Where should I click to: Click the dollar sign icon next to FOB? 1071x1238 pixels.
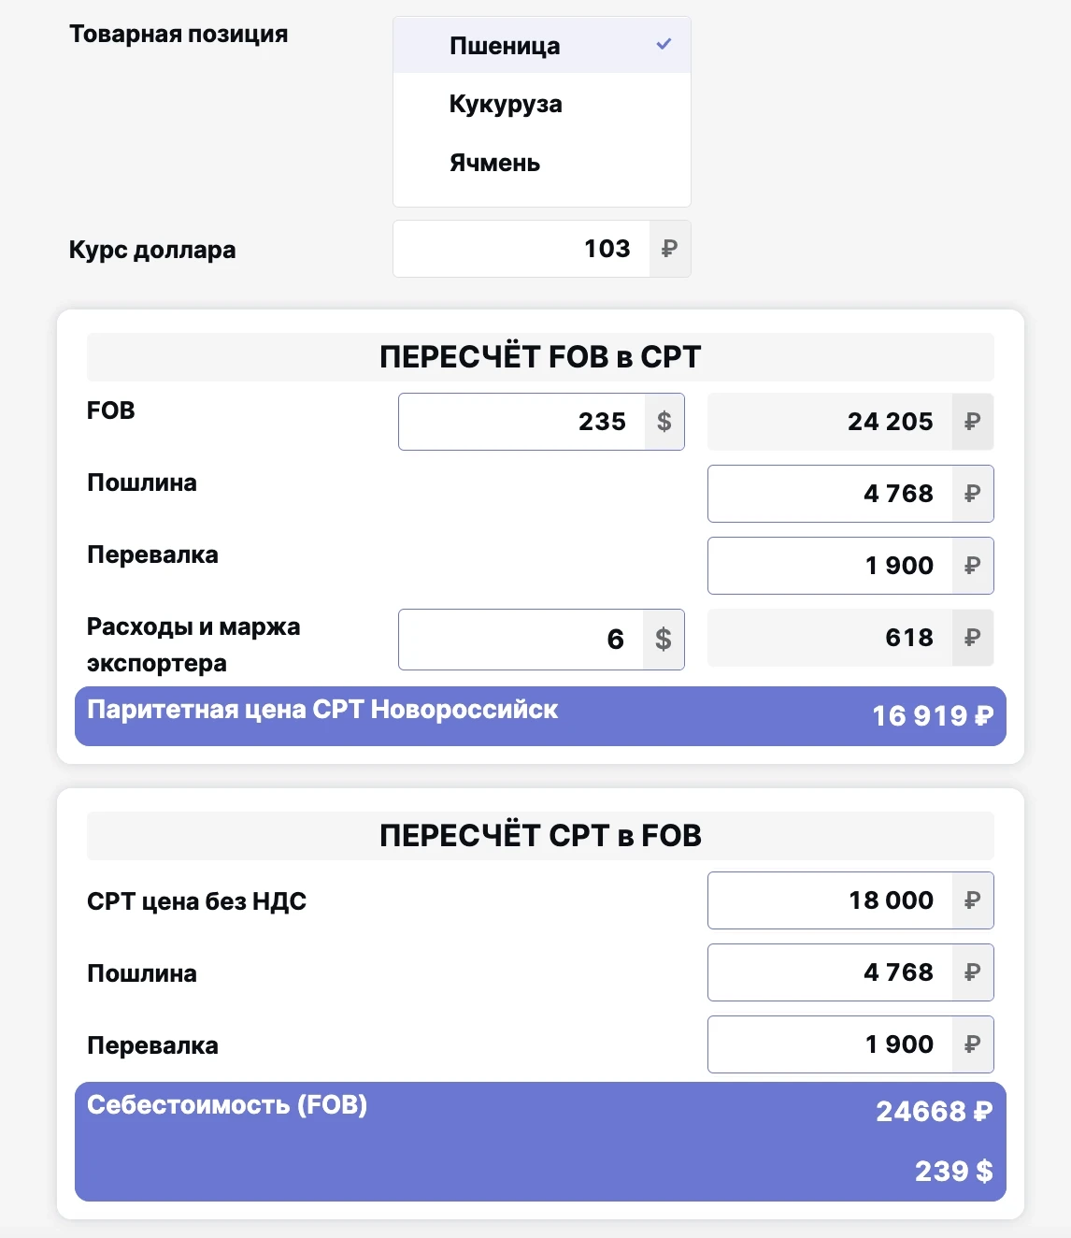pyautogui.click(x=664, y=422)
